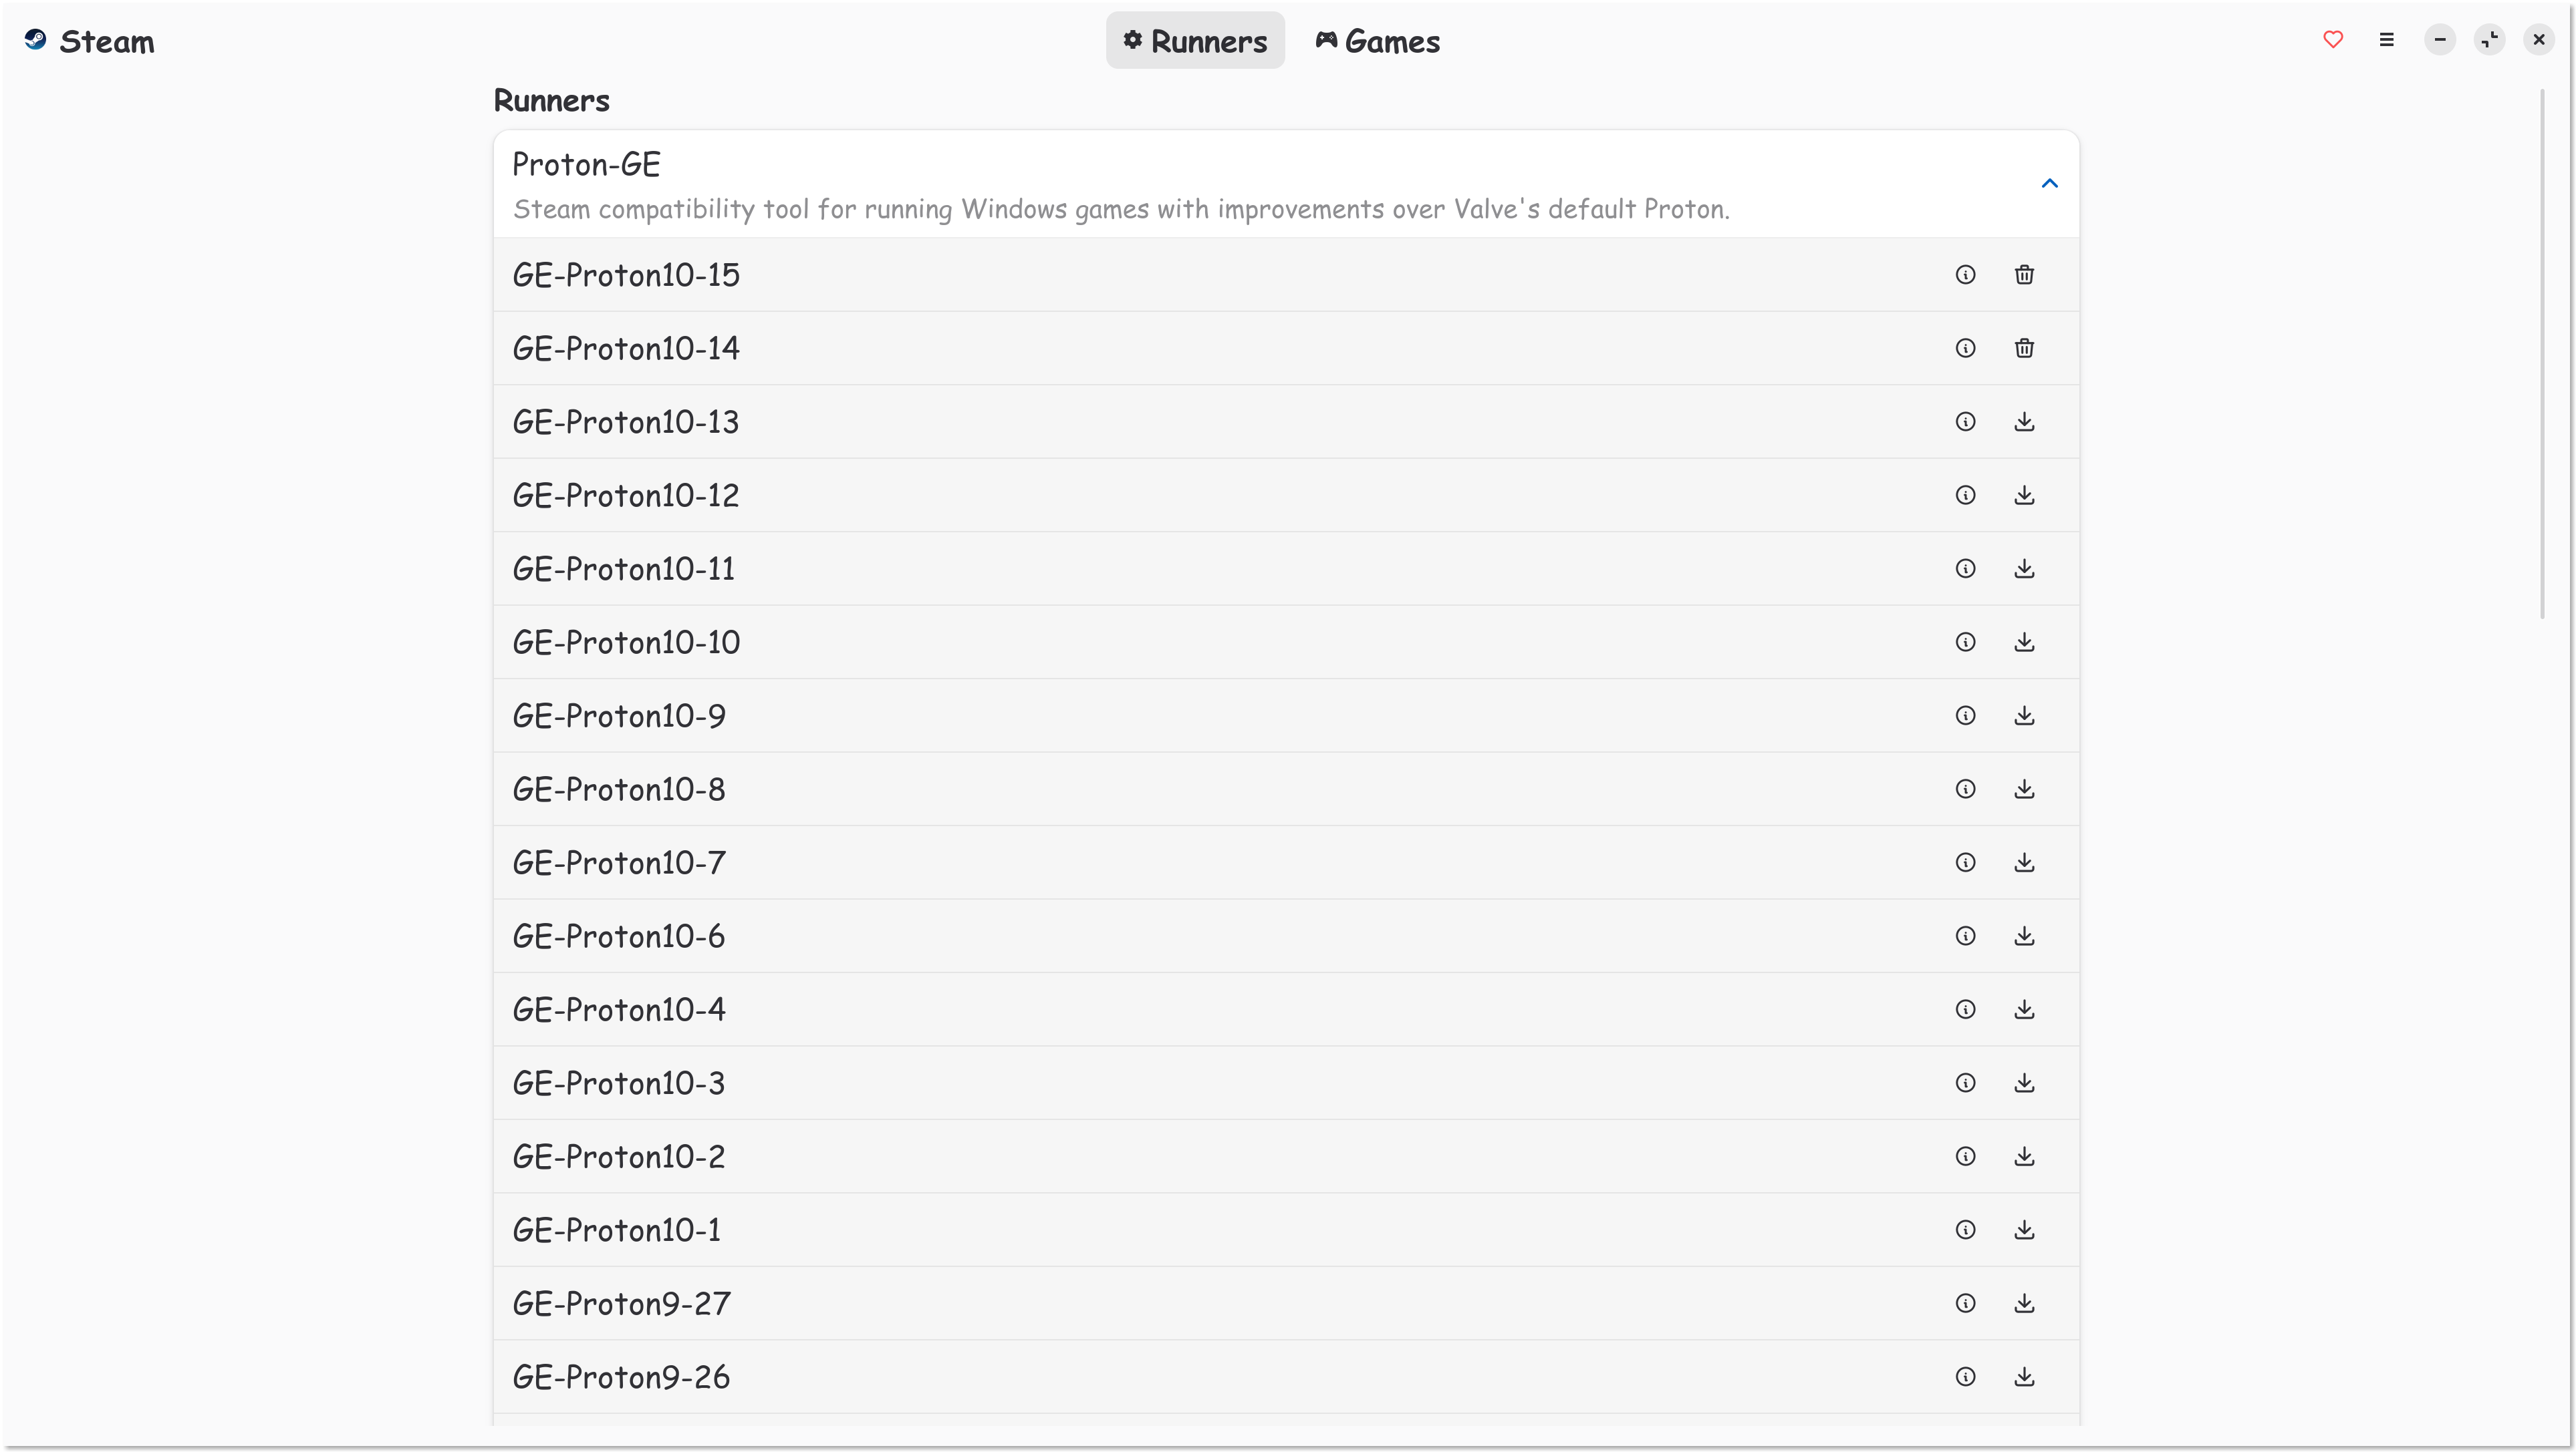Screen dimensions: 2576x1452
Task: Click the heart donate button
Action: pos(2333,40)
